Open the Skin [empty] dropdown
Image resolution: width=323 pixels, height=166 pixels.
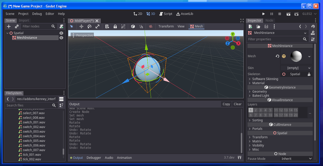coord(296,68)
